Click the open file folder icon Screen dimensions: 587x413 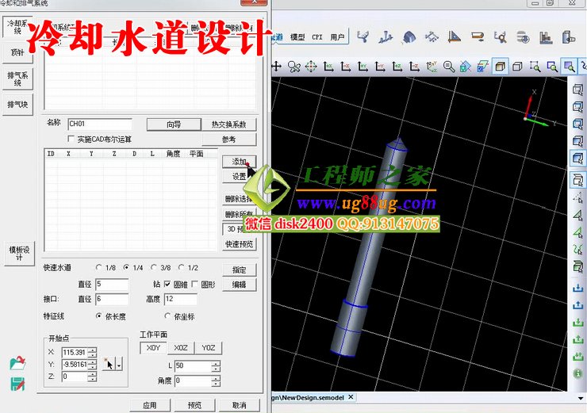pyautogui.click(x=17, y=365)
